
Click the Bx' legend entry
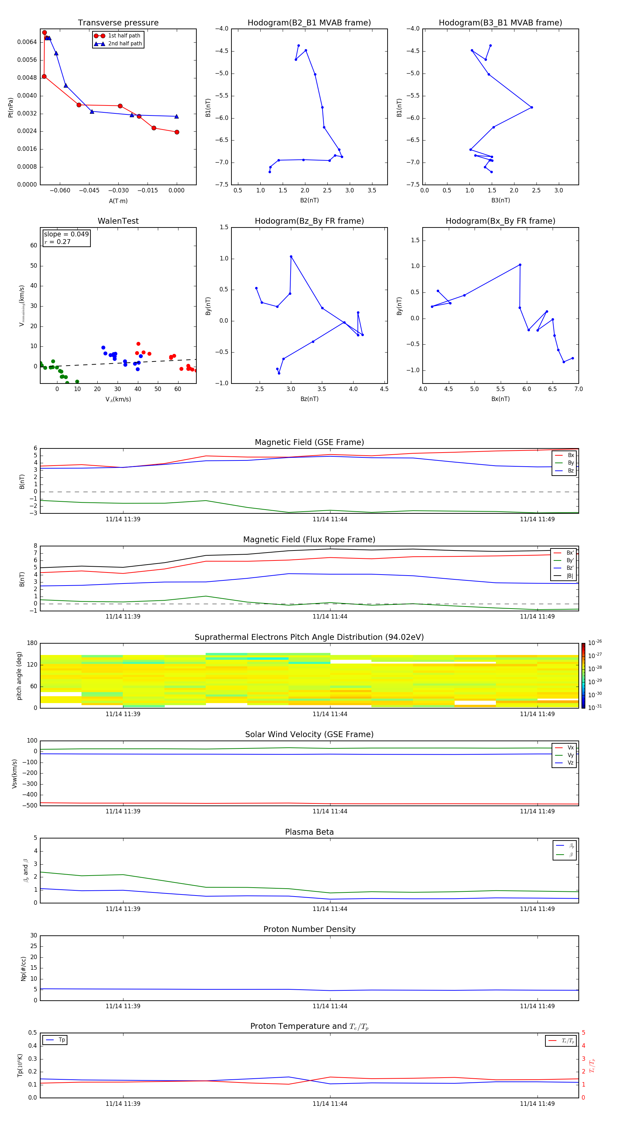click(564, 553)
